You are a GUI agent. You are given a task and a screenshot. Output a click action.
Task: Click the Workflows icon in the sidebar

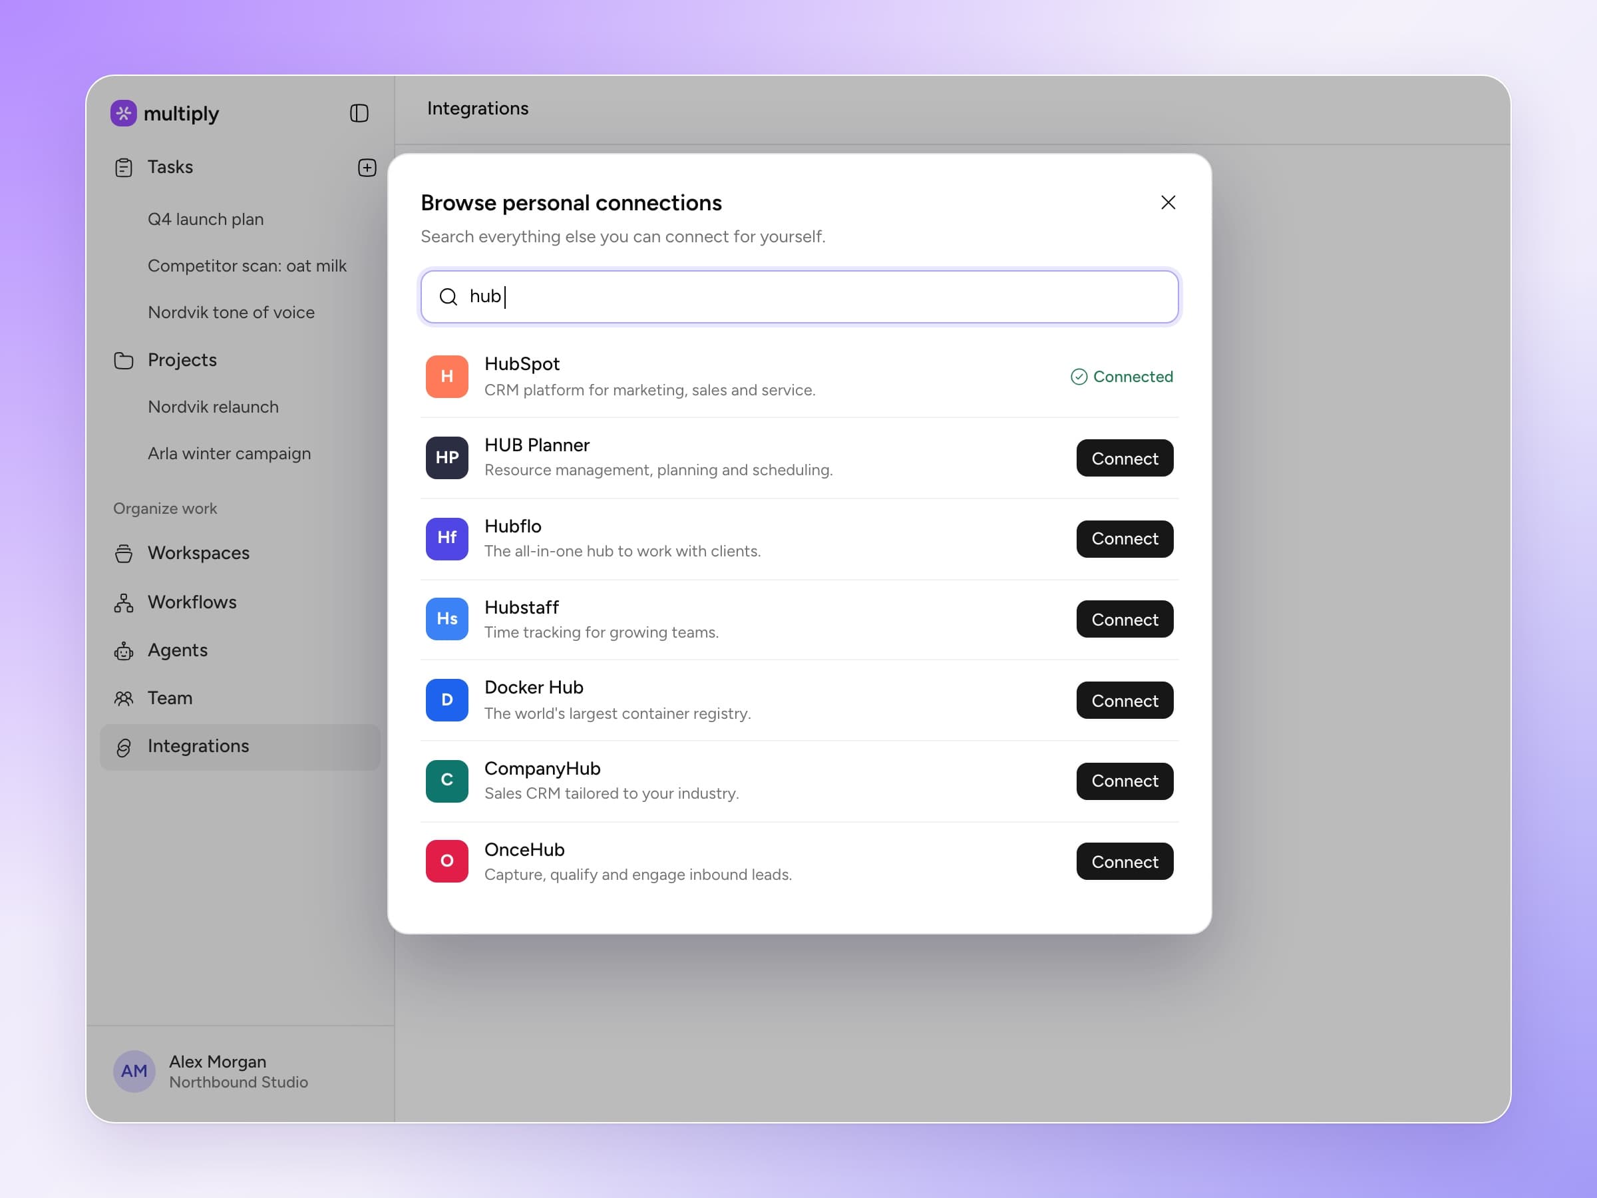(124, 602)
